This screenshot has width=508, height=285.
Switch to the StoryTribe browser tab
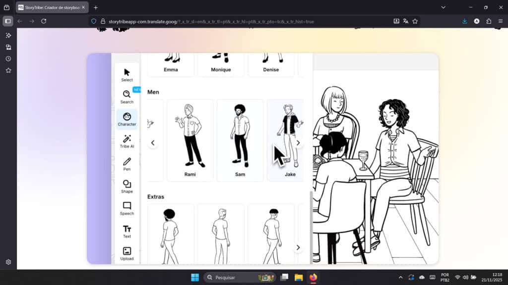(x=50, y=7)
